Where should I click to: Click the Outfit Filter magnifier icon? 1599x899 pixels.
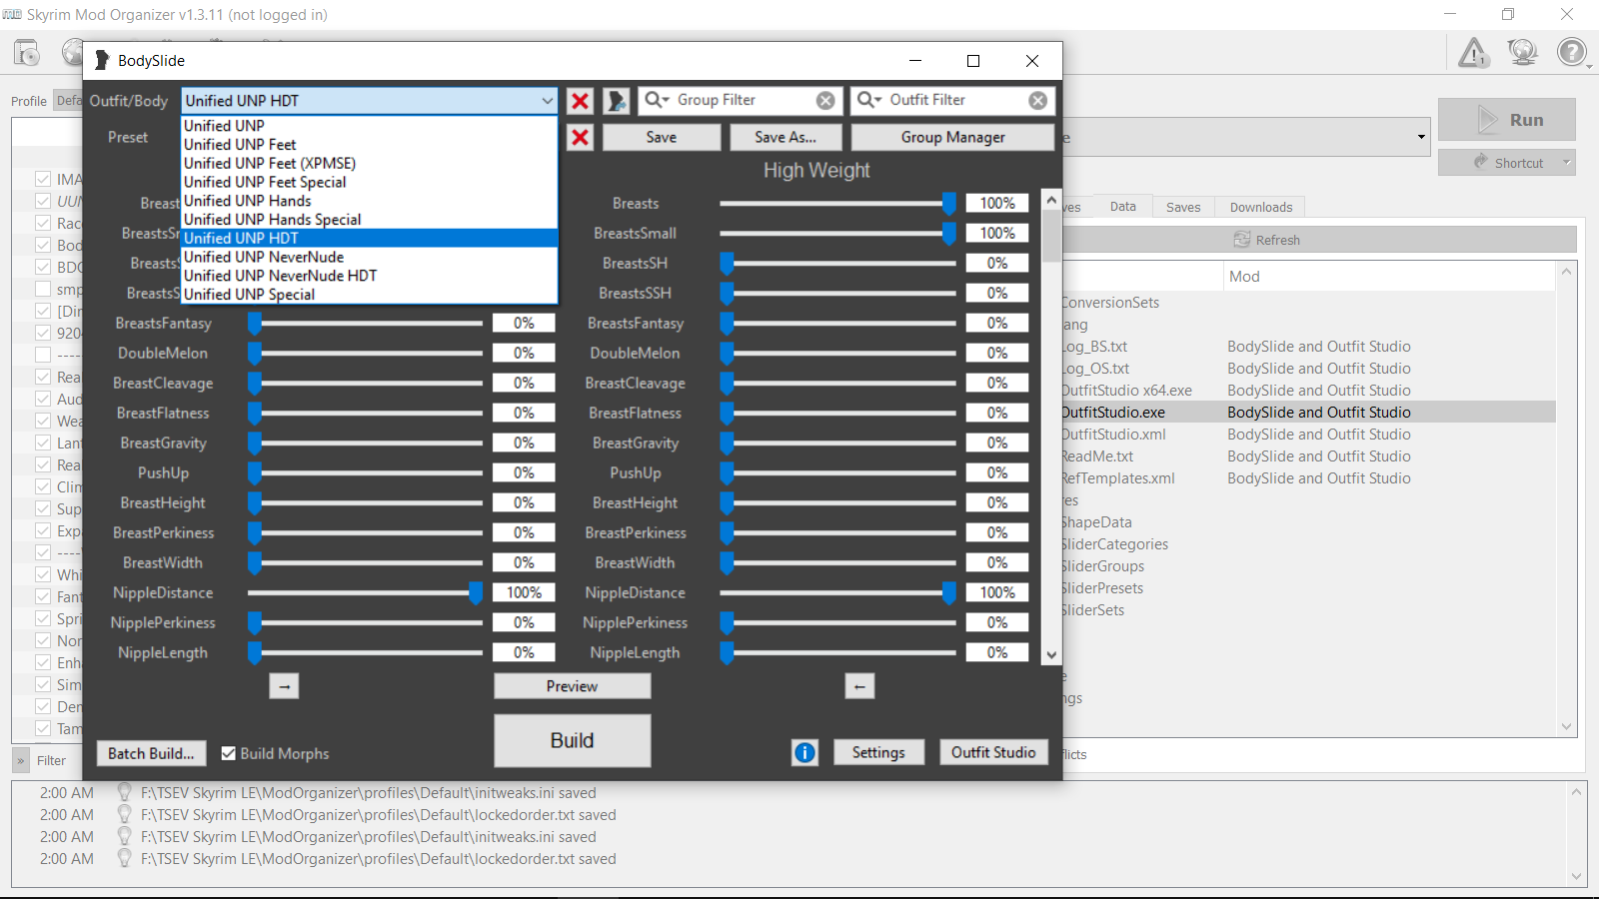pos(869,100)
